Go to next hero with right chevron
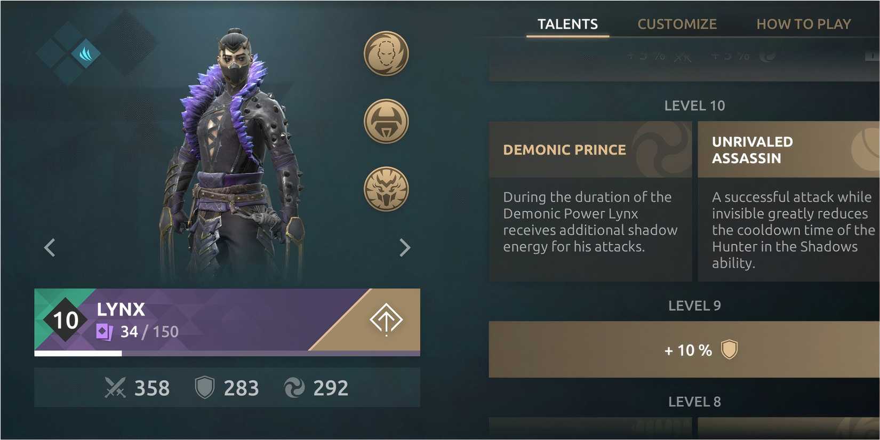Image resolution: width=880 pixels, height=440 pixels. pyautogui.click(x=405, y=247)
